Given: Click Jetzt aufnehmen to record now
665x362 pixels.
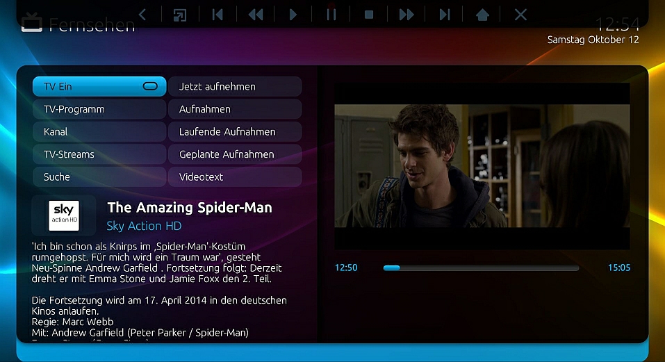Looking at the screenshot, I should [x=235, y=87].
